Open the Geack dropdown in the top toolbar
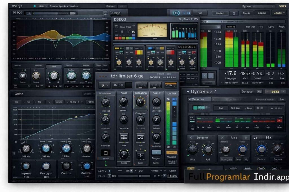This screenshot has width=289, height=192. click(x=278, y=13)
